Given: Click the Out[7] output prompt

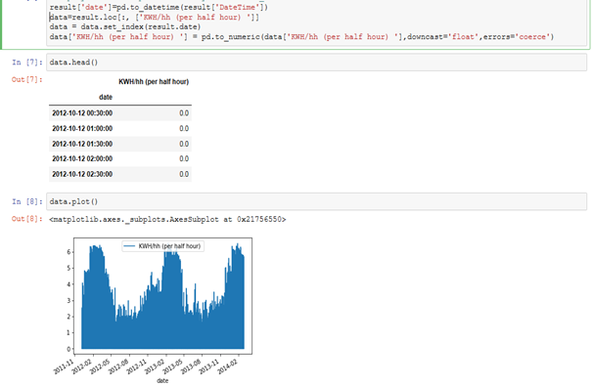Looking at the screenshot, I should coord(26,80).
